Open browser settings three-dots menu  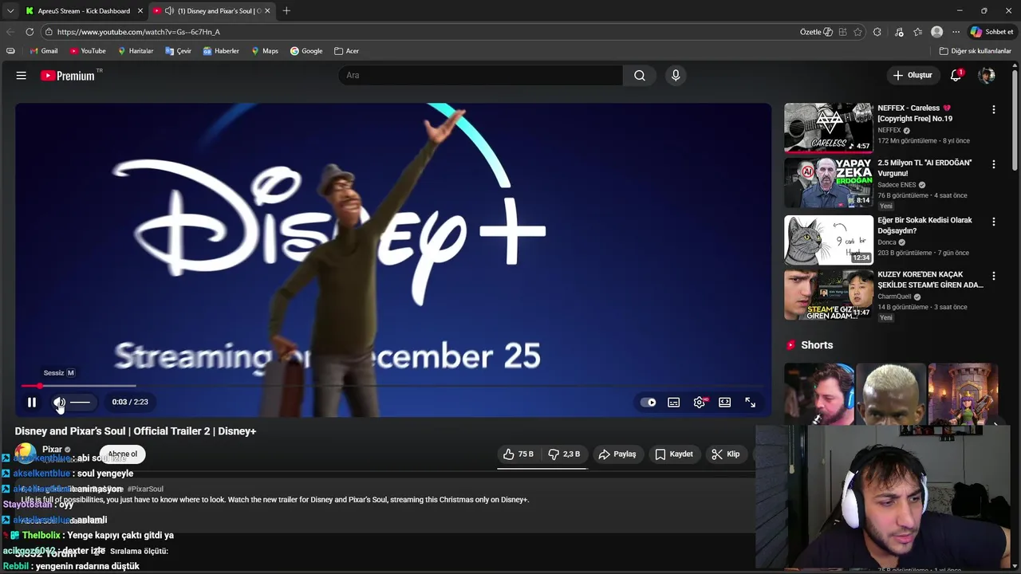tap(956, 32)
